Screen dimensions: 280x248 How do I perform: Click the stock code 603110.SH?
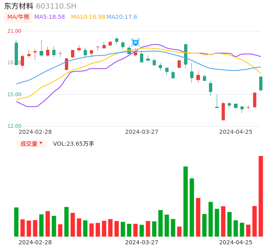(x=56, y=6)
